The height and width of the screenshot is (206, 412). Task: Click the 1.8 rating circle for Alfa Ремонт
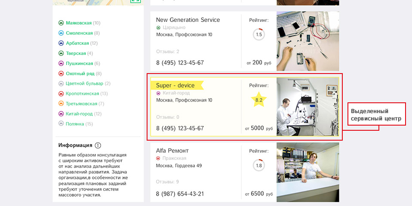[x=259, y=166]
